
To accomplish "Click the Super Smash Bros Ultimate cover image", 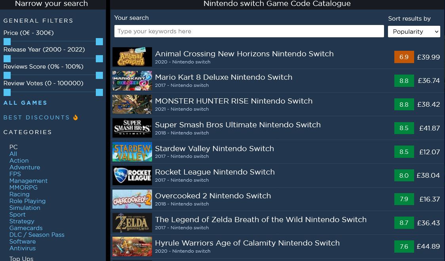I will (132, 128).
